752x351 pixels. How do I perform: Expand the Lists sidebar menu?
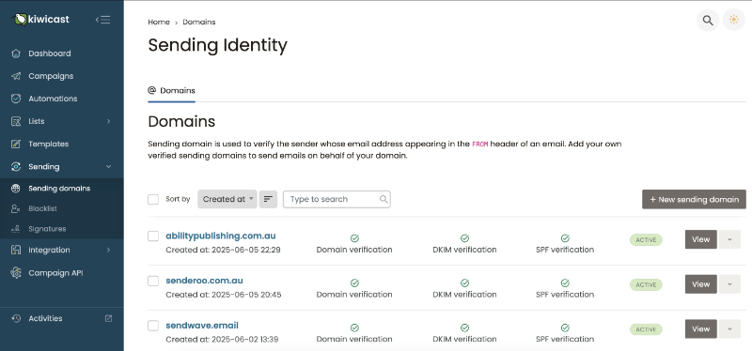pos(62,122)
